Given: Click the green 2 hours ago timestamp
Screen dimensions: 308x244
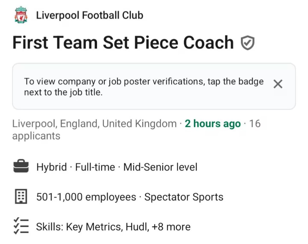Looking at the screenshot, I should (x=213, y=124).
